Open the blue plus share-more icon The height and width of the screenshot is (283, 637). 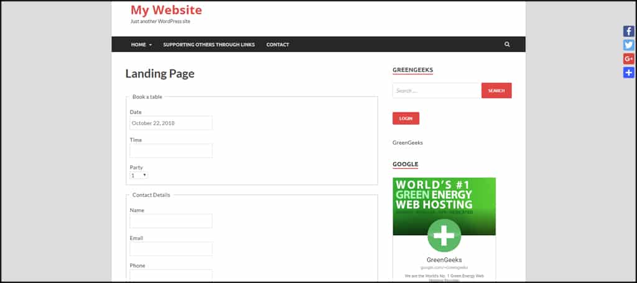tap(628, 73)
